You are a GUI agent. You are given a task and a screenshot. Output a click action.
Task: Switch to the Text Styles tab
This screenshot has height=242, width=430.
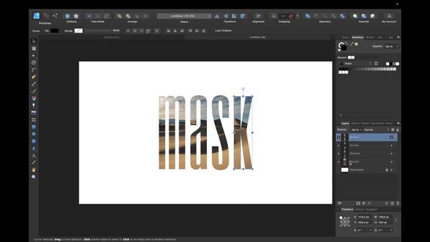(x=378, y=124)
